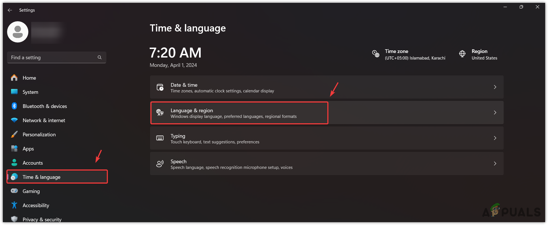This screenshot has height=225, width=548.
Task: Open the Home section label
Action: click(x=29, y=78)
